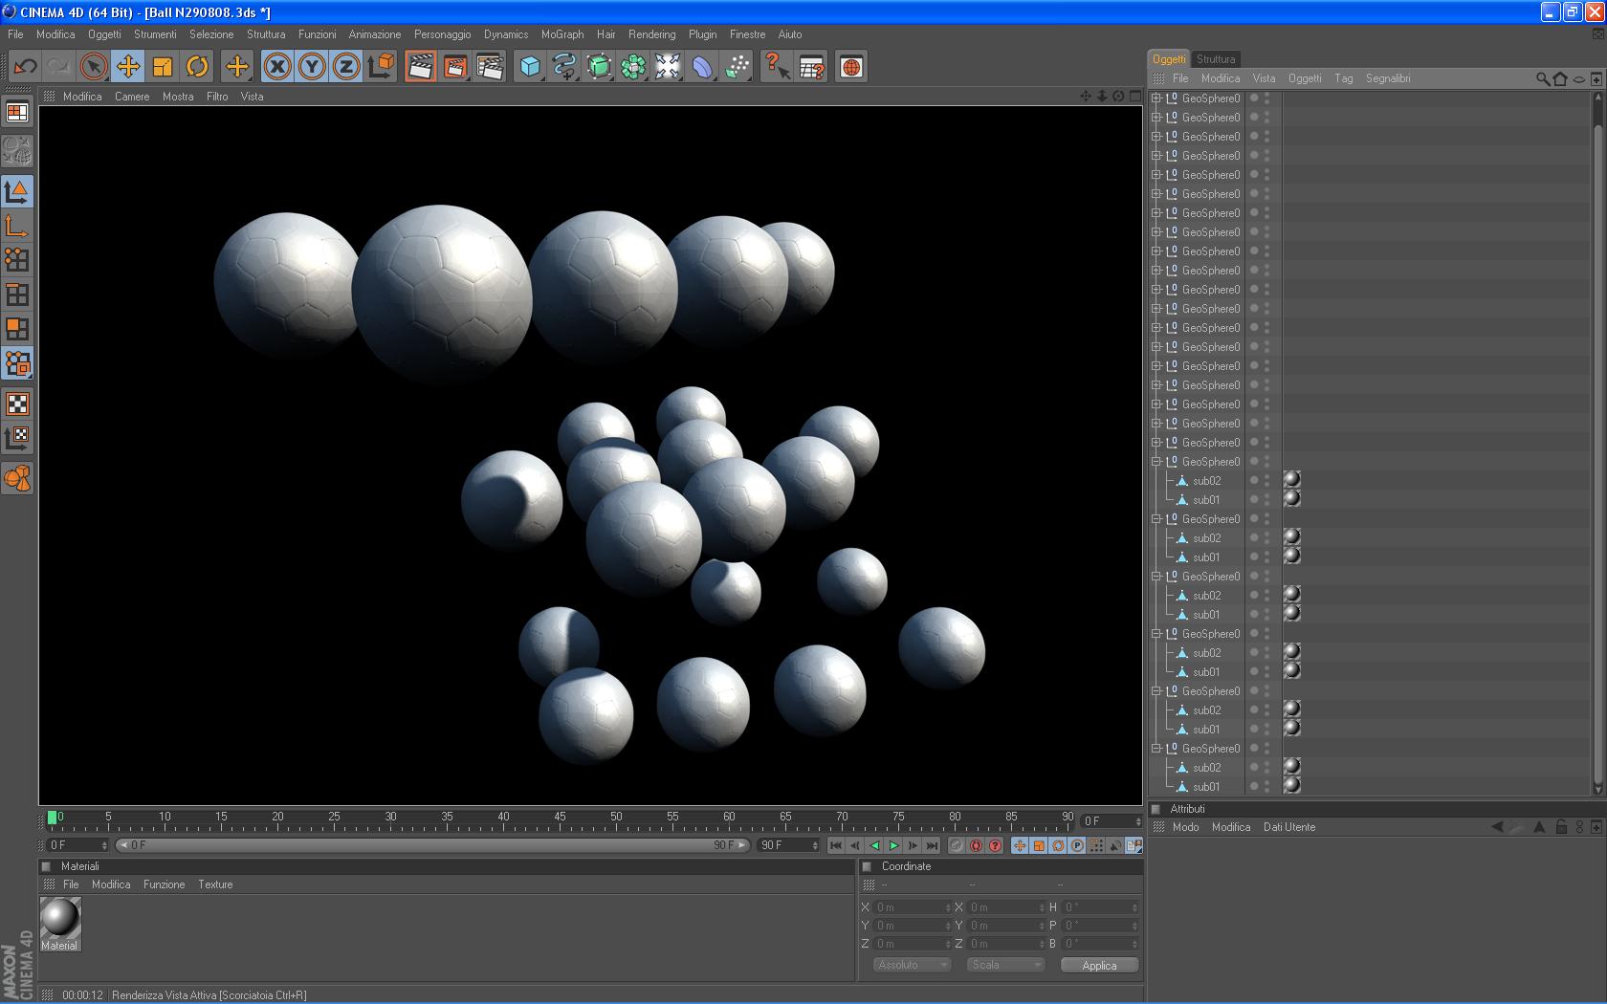Select the Move tool in top toolbar

[x=127, y=67]
